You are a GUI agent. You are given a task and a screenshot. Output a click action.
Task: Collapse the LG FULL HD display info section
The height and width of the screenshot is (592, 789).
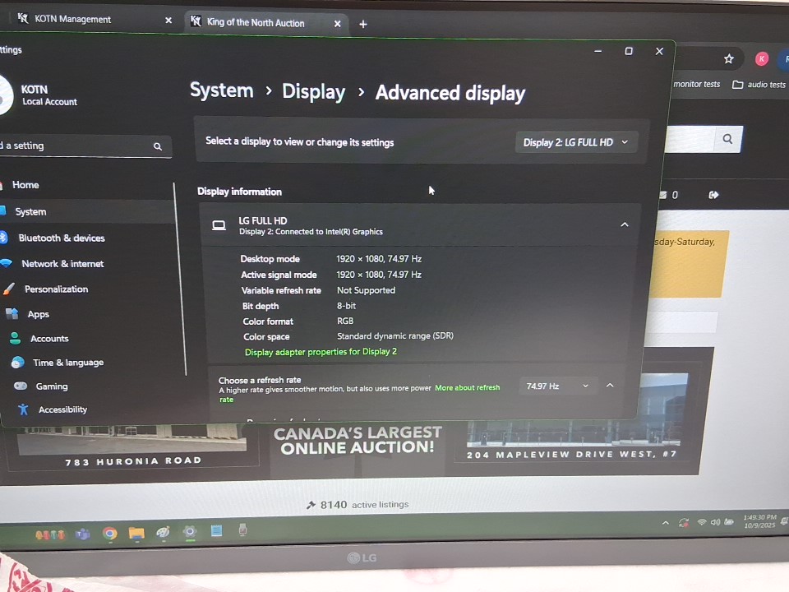coord(625,224)
